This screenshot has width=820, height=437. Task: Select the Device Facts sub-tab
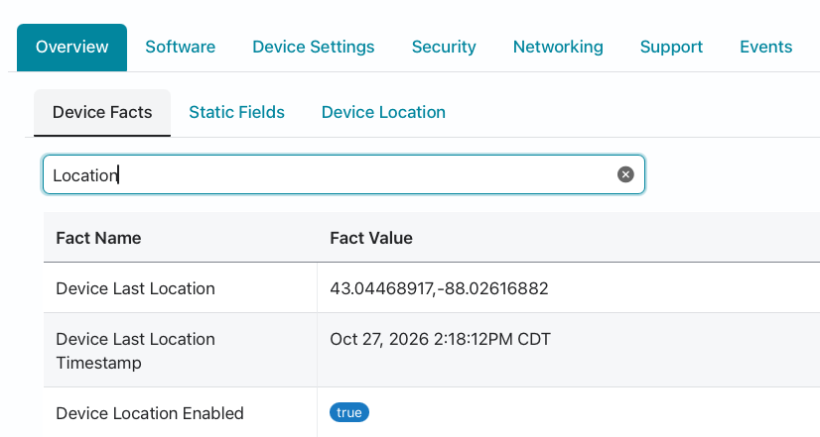pos(102,112)
